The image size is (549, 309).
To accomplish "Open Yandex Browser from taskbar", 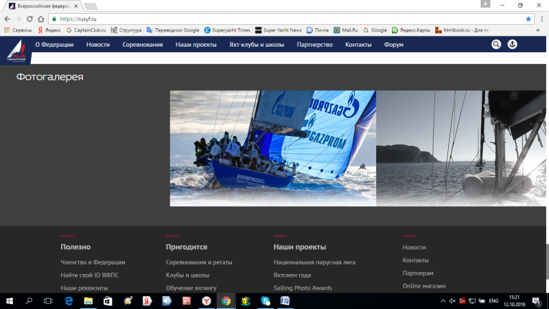I will 207,301.
